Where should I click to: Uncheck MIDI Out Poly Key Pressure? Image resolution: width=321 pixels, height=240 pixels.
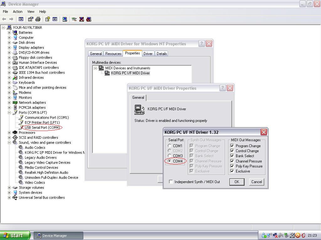tap(232, 166)
